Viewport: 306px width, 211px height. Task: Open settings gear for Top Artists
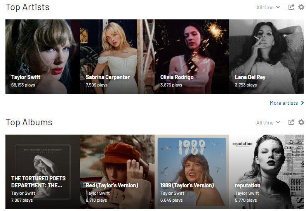pyautogui.click(x=301, y=7)
